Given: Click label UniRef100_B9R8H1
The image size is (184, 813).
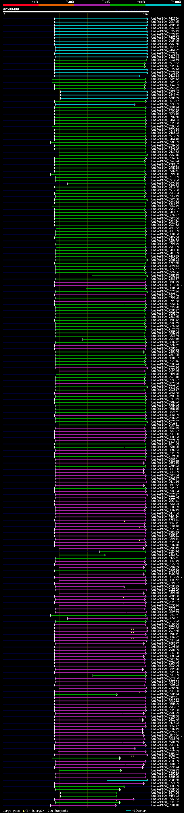Looking at the screenshot, I should [x=165, y=488].
